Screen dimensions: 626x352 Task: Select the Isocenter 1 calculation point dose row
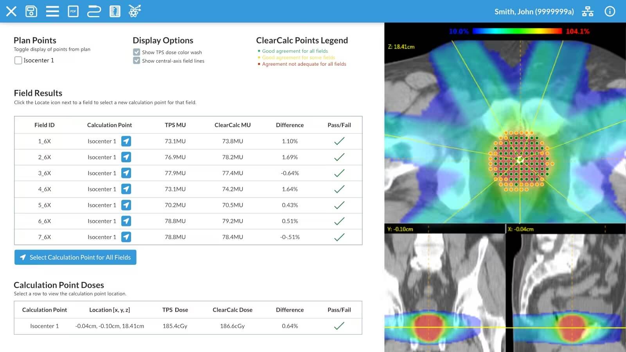click(188, 326)
